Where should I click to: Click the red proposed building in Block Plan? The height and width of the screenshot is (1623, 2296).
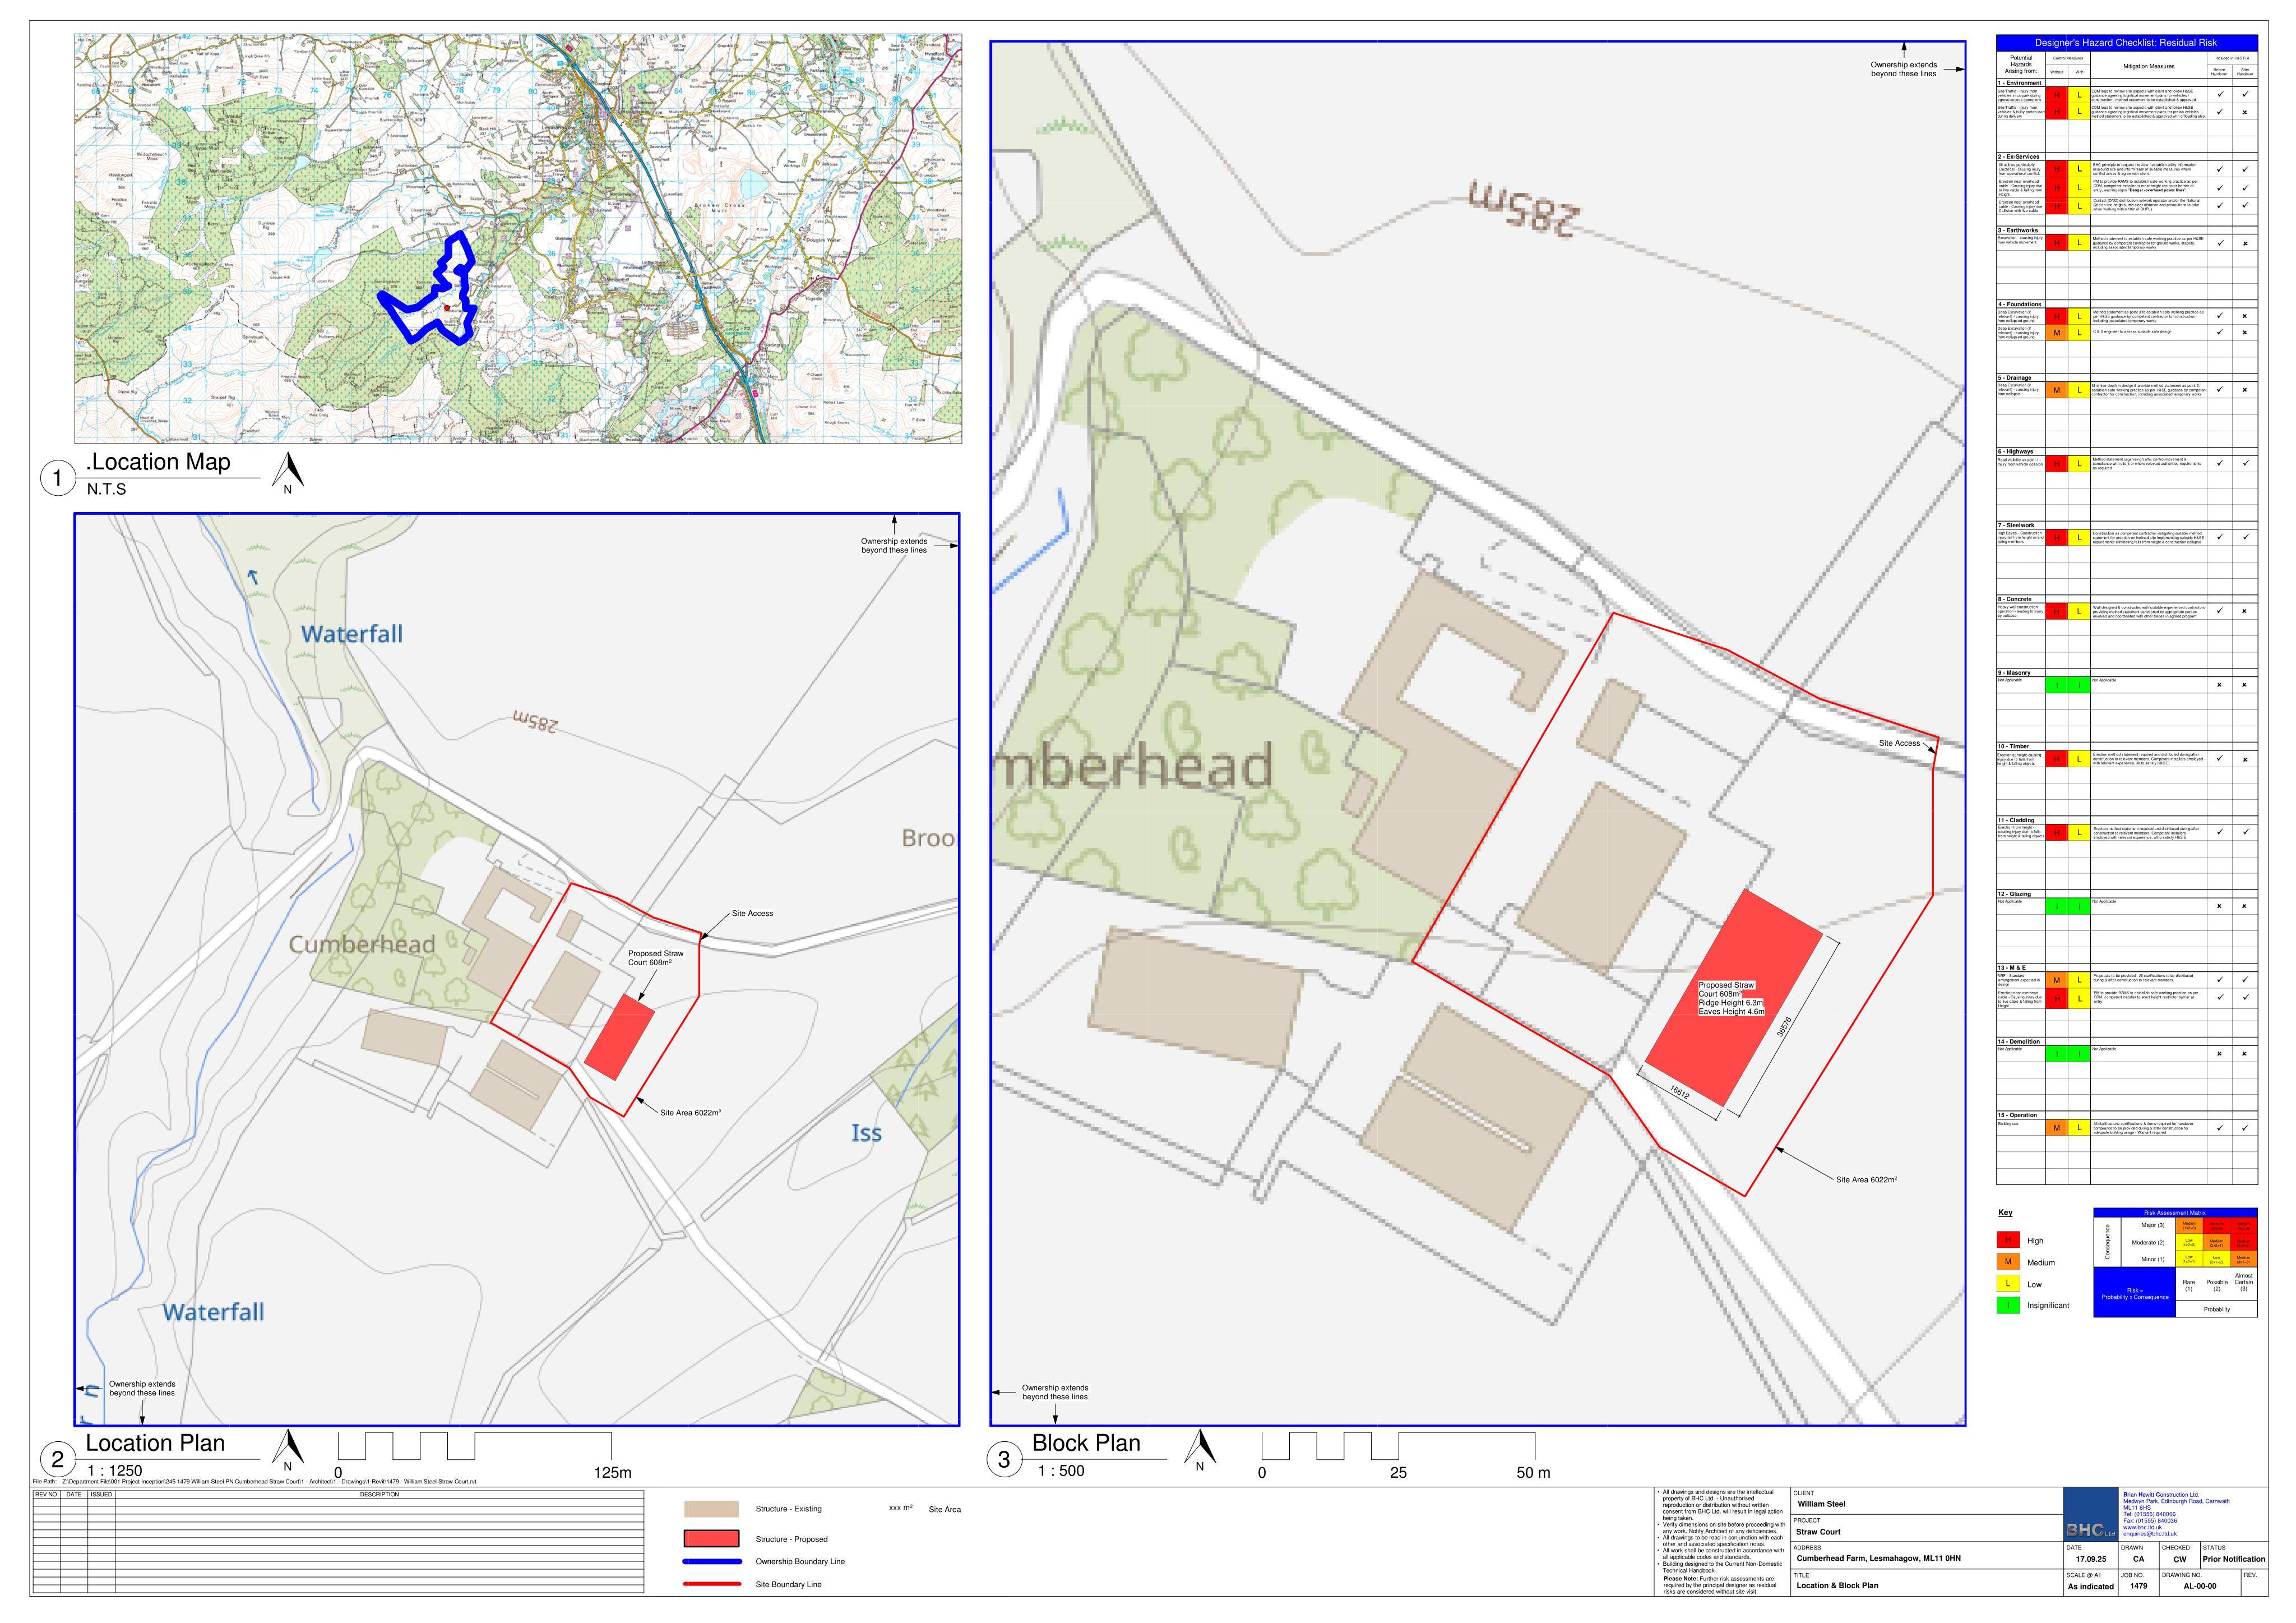pos(1733,999)
